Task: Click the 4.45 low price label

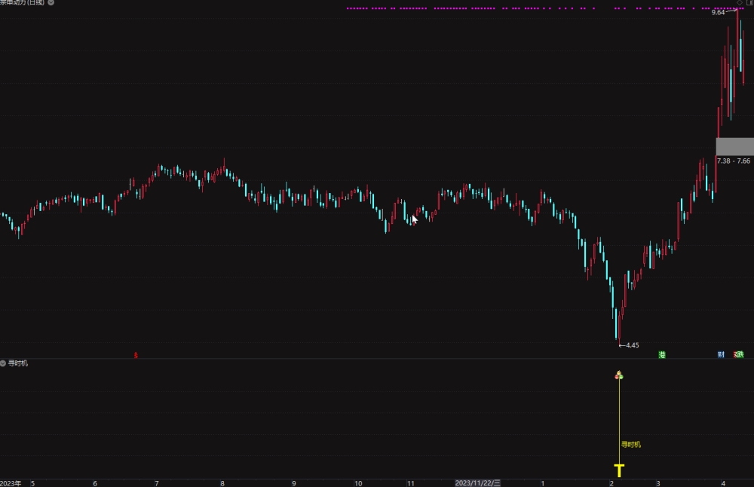Action: pyautogui.click(x=633, y=345)
